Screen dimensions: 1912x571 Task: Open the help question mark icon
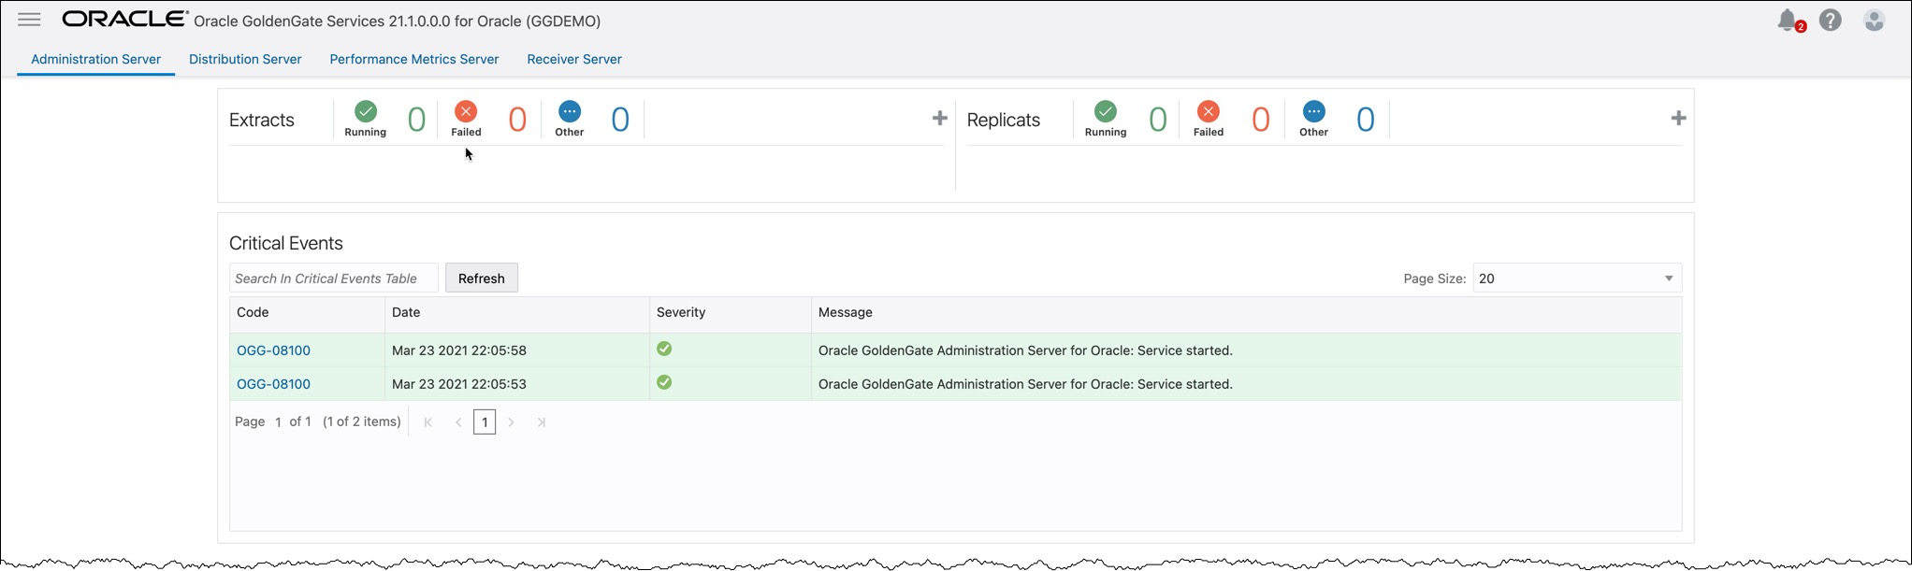click(1831, 21)
